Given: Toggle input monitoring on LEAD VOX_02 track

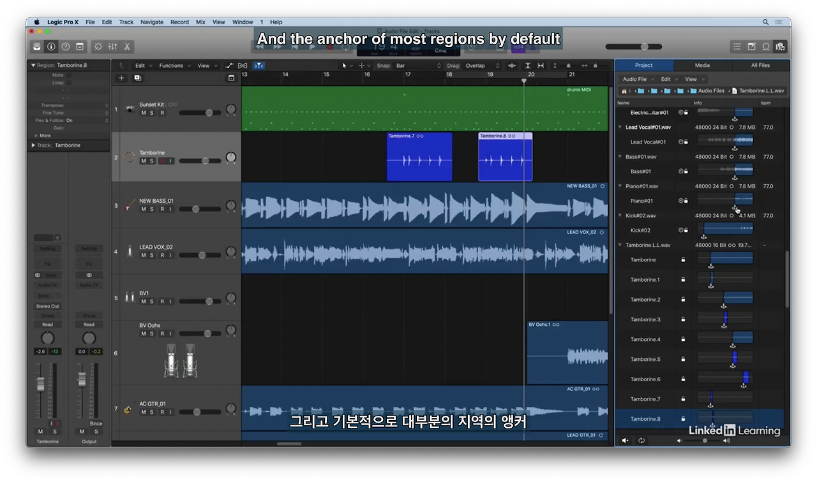Looking at the screenshot, I should tap(170, 255).
